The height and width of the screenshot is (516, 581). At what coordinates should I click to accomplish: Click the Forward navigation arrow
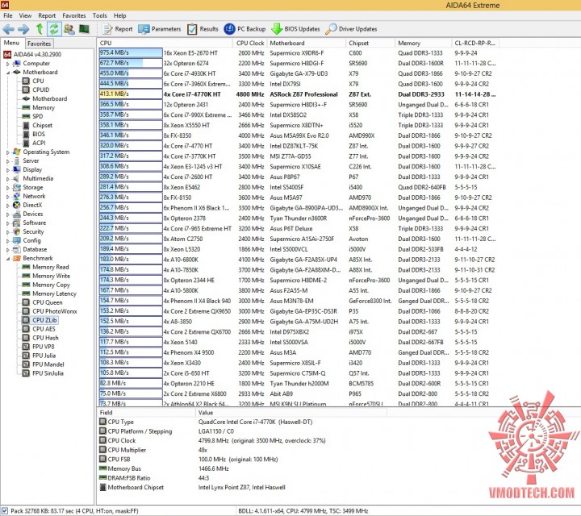point(23,29)
